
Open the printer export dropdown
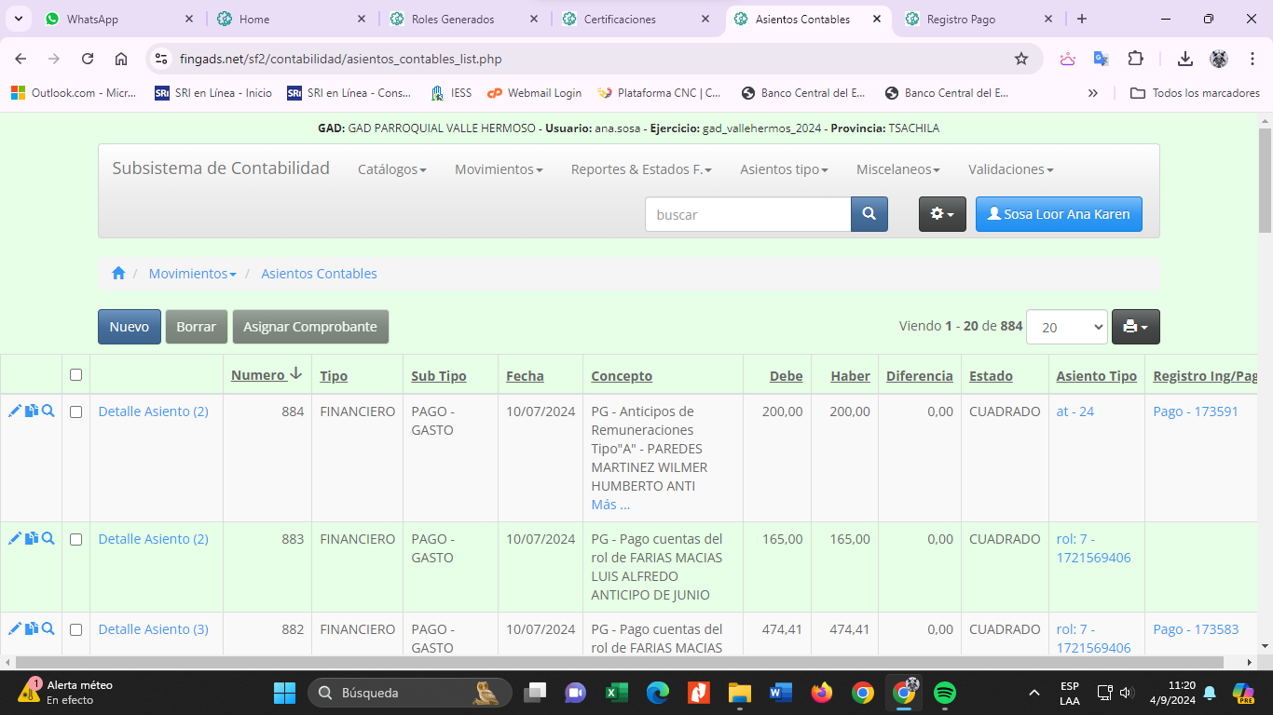pos(1135,327)
